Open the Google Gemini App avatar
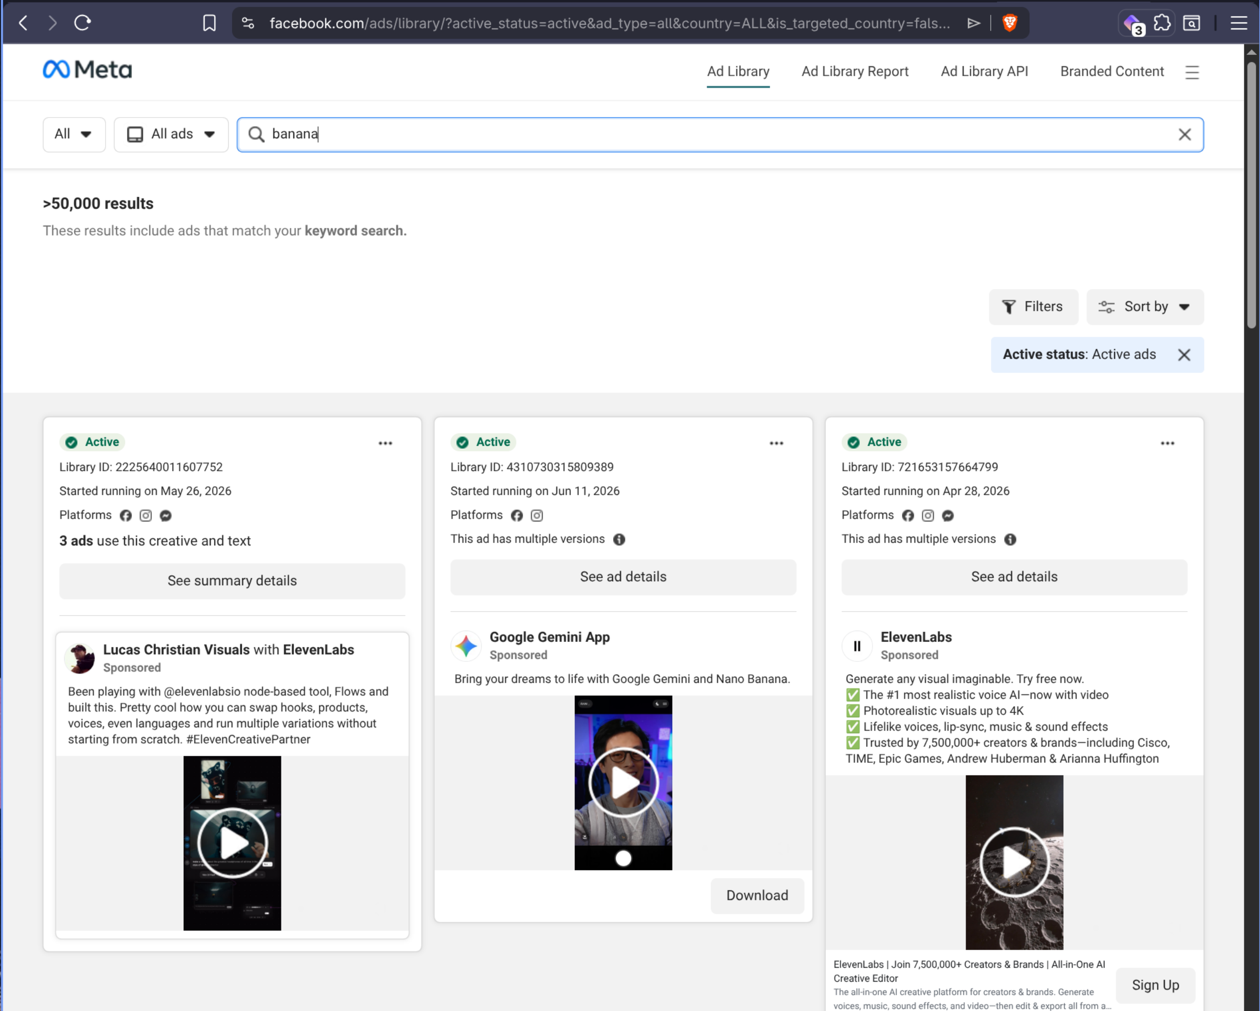The width and height of the screenshot is (1260, 1011). pyautogui.click(x=466, y=646)
